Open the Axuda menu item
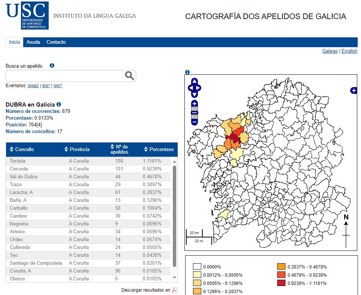The height and width of the screenshot is (295, 361). pos(33,42)
